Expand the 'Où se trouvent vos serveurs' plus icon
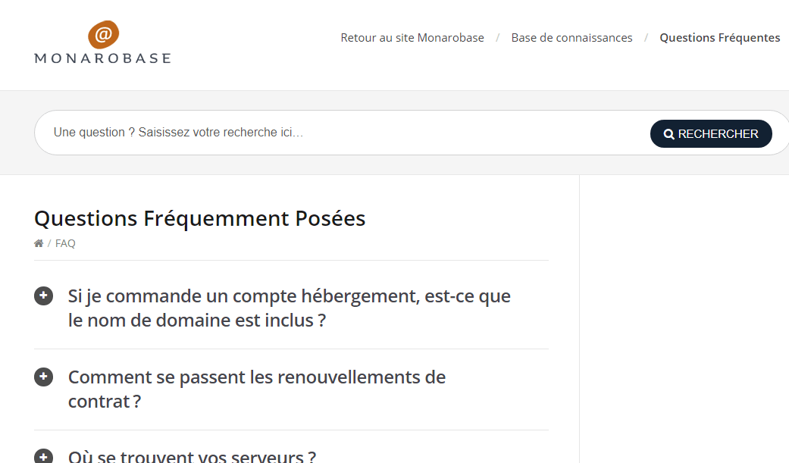Viewport: 789px width, 463px height. (43, 456)
